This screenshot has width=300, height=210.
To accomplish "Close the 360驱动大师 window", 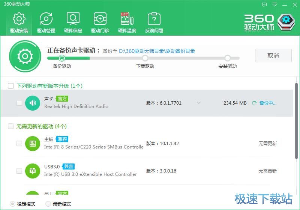I will [x=295, y=5].
